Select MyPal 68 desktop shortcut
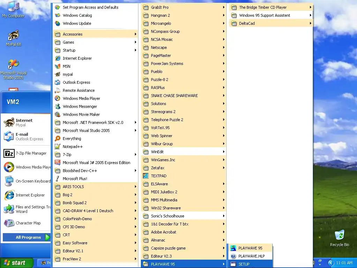The image size is (357, 268). pyautogui.click(x=13, y=38)
